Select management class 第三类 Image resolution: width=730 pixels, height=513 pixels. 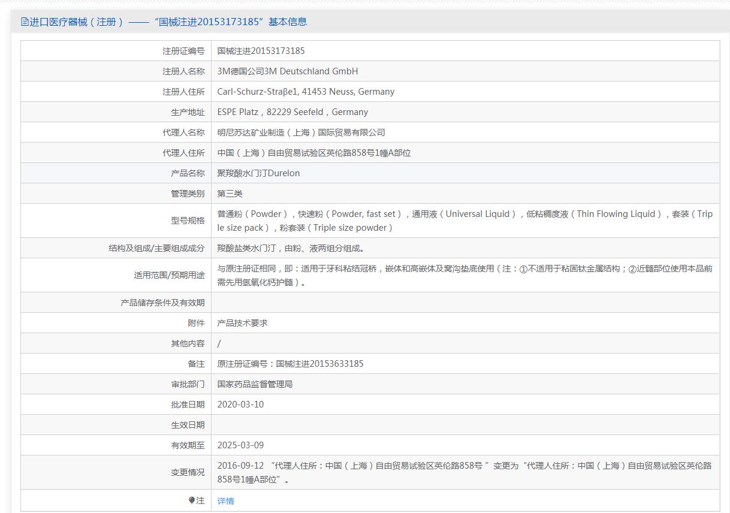tap(230, 194)
